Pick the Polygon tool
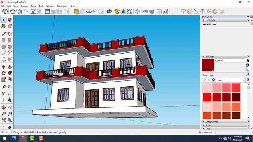Screen dimensions: 253x142 tap(9, 47)
